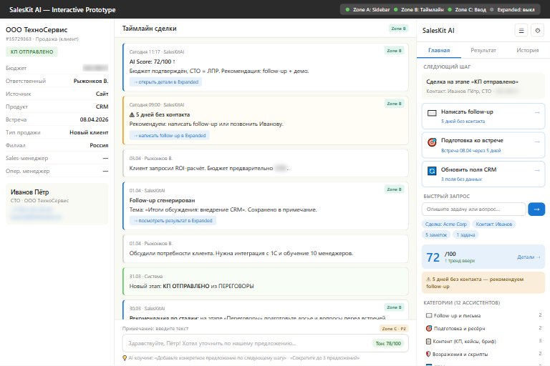Select the 5 заметок chip
Screen dimensions: 550x366
click(x=436, y=235)
